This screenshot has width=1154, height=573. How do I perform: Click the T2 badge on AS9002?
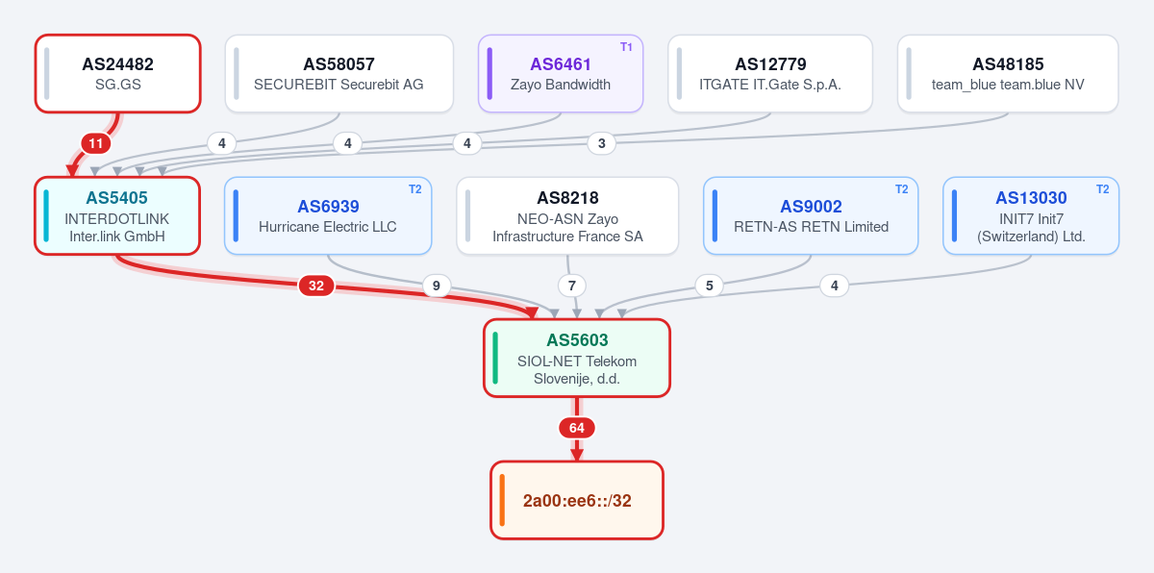click(902, 189)
